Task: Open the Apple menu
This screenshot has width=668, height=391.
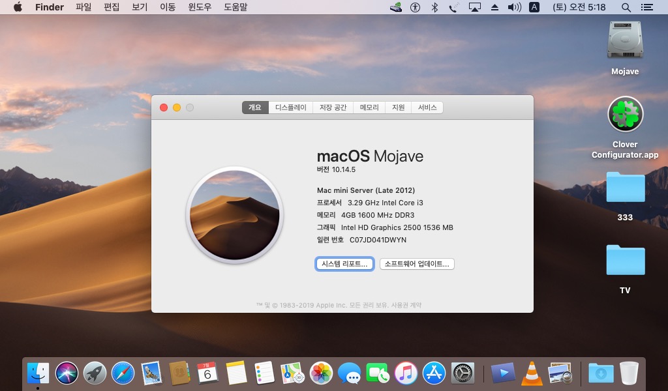Action: pos(18,7)
